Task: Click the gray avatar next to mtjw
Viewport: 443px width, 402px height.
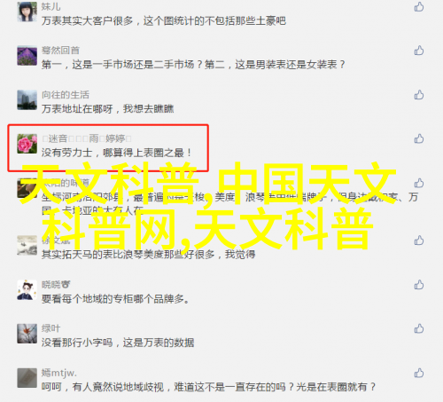Action: pyautogui.click(x=27, y=378)
